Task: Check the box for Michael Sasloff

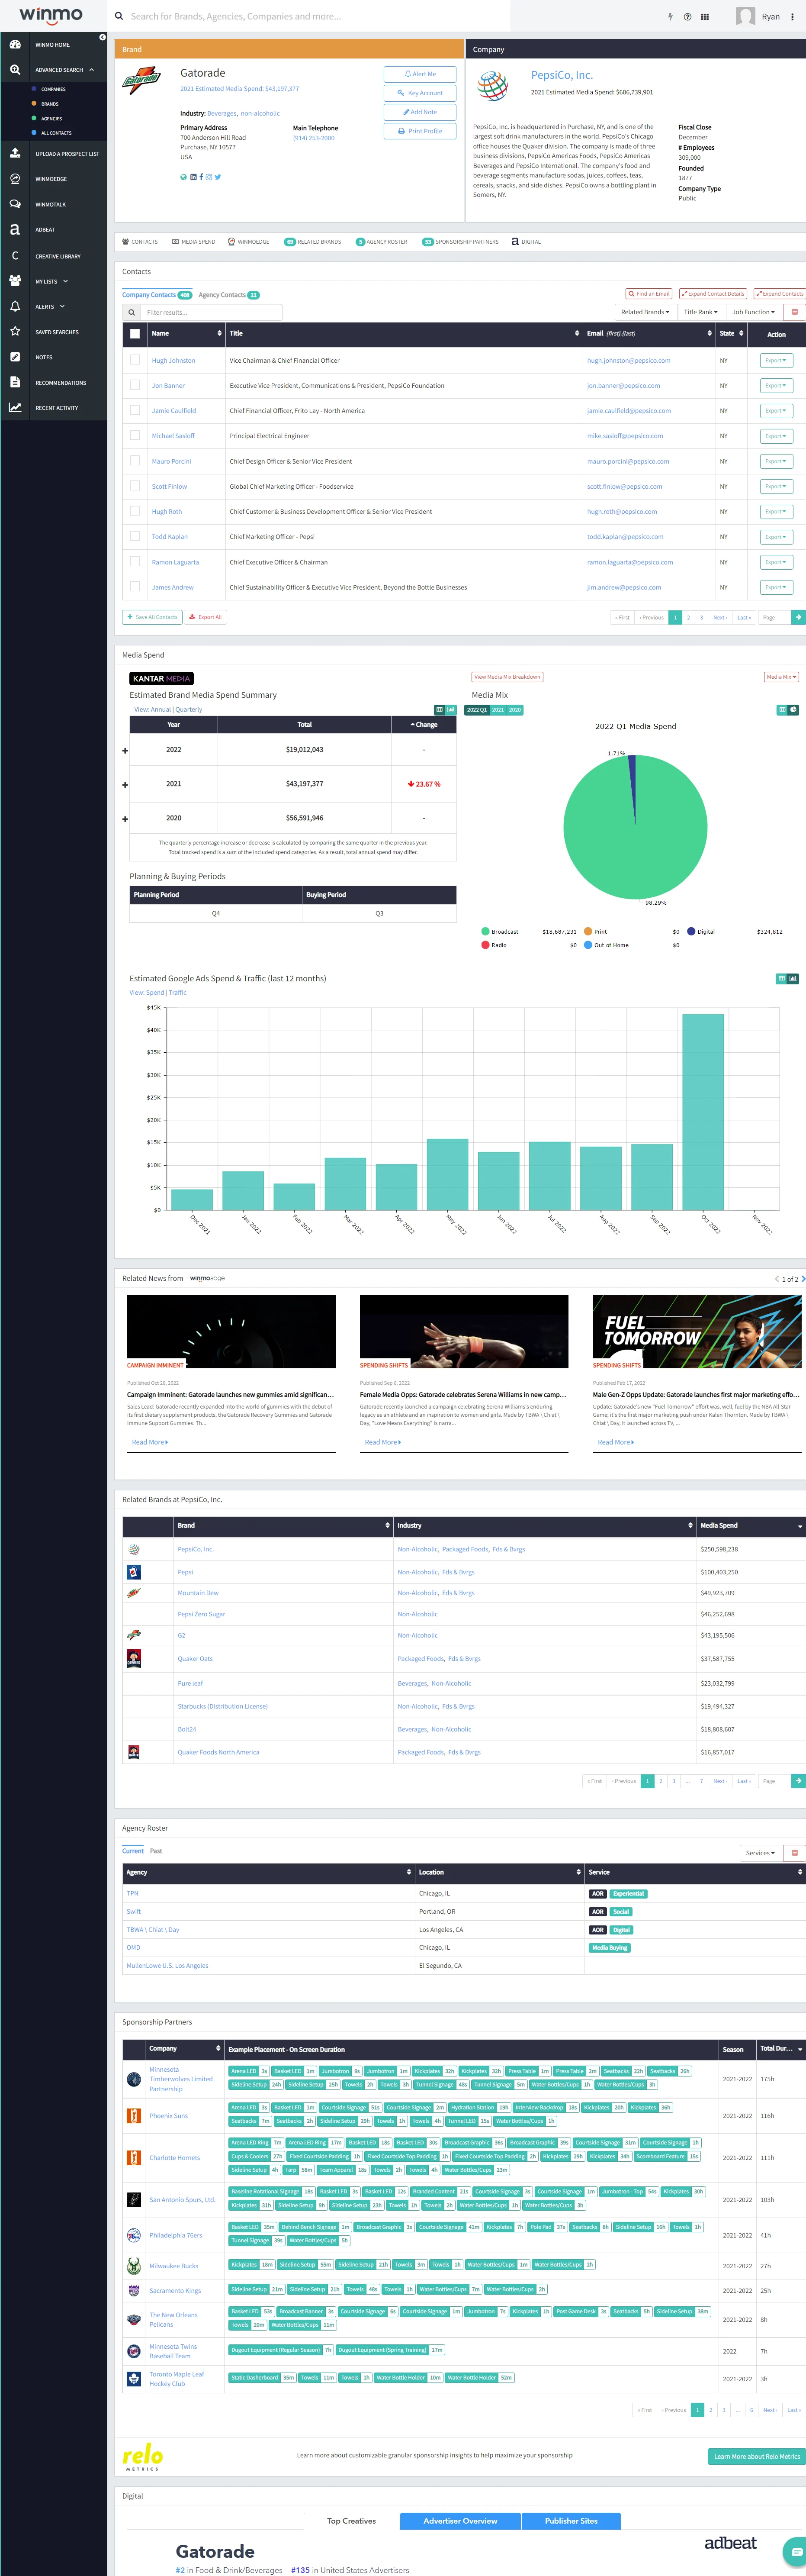Action: (x=135, y=436)
